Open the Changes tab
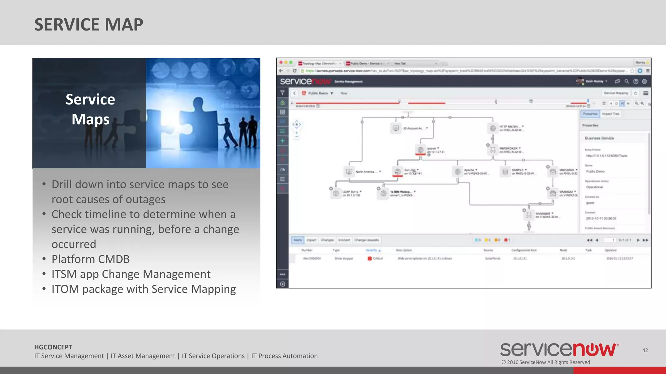Image resolution: width=666 pixels, height=374 pixels. tap(327, 240)
